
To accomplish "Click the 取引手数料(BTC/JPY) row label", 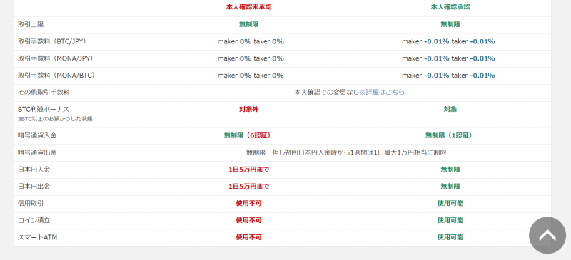I will tap(53, 41).
